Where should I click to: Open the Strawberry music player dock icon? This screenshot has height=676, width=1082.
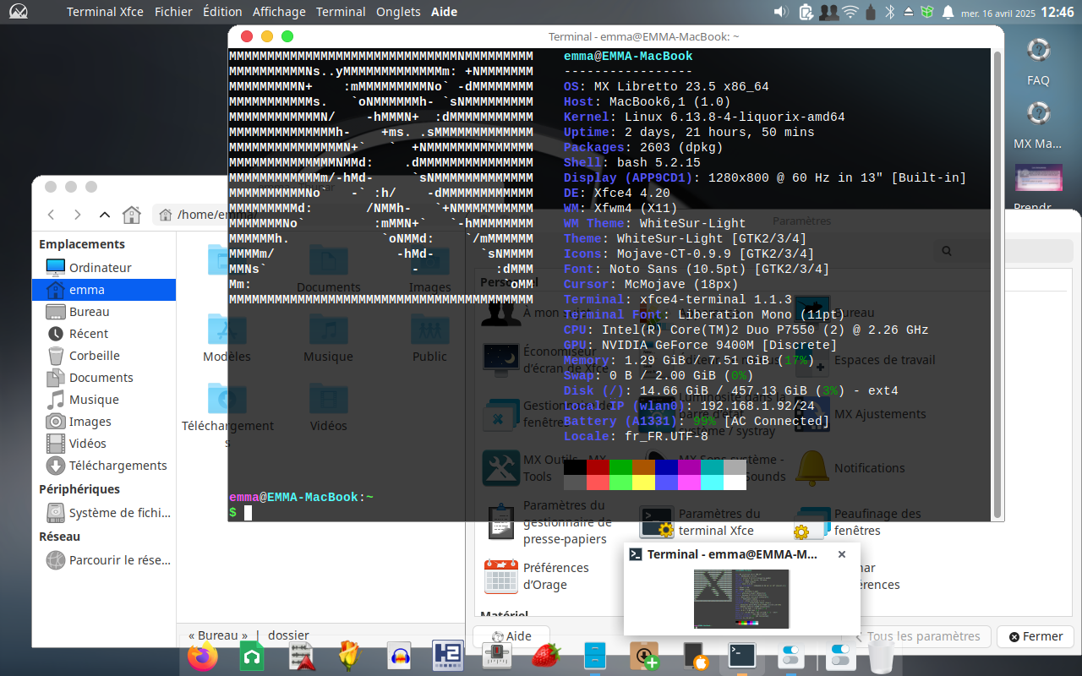546,657
